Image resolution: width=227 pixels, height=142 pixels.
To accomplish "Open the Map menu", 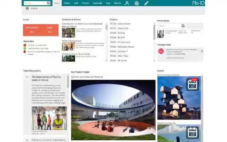I will [108, 3].
